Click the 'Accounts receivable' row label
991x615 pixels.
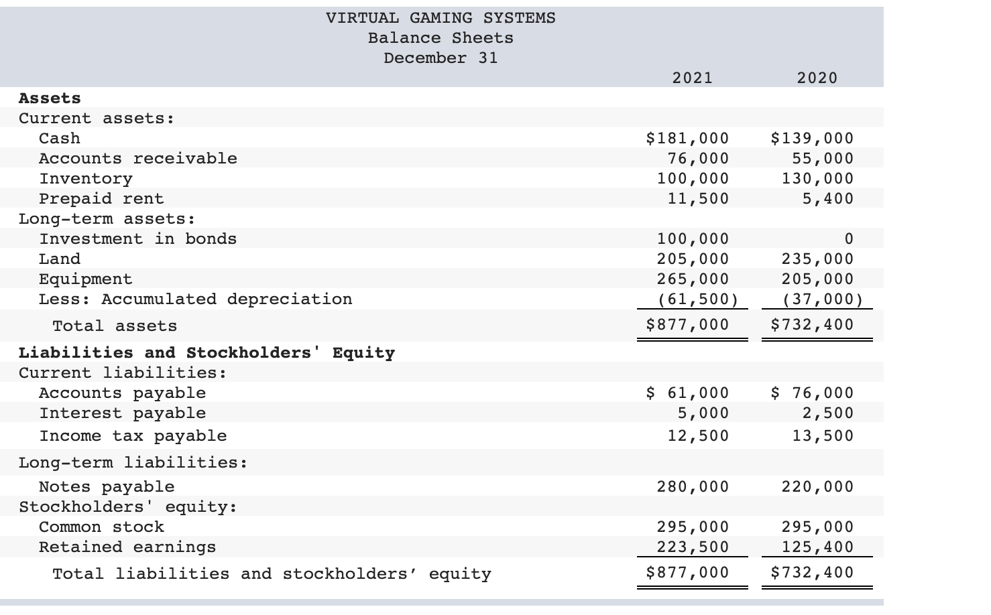pyautogui.click(x=138, y=158)
